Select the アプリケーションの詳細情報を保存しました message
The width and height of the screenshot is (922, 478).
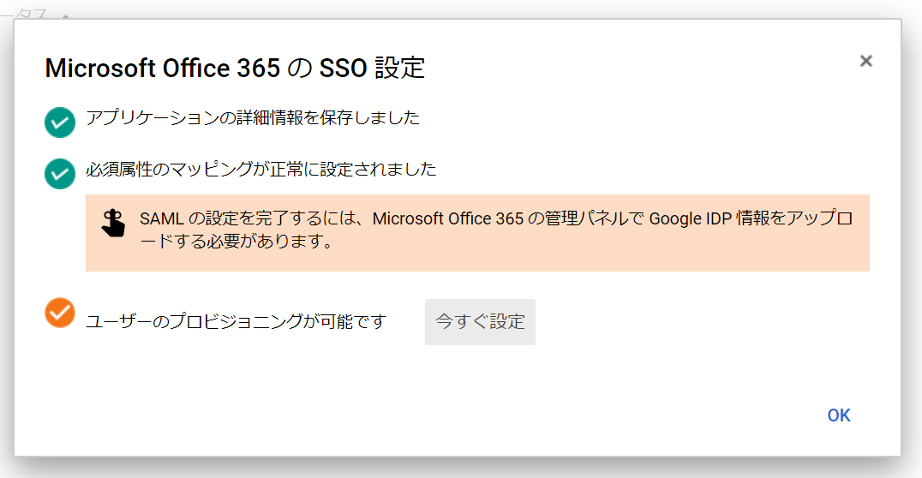coord(253,117)
